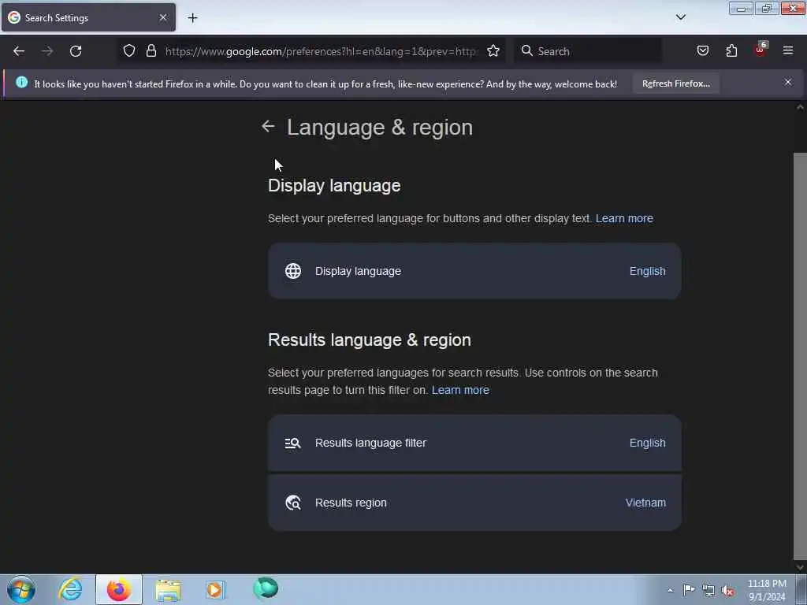
Task: Click the network tray icon
Action: 708,590
